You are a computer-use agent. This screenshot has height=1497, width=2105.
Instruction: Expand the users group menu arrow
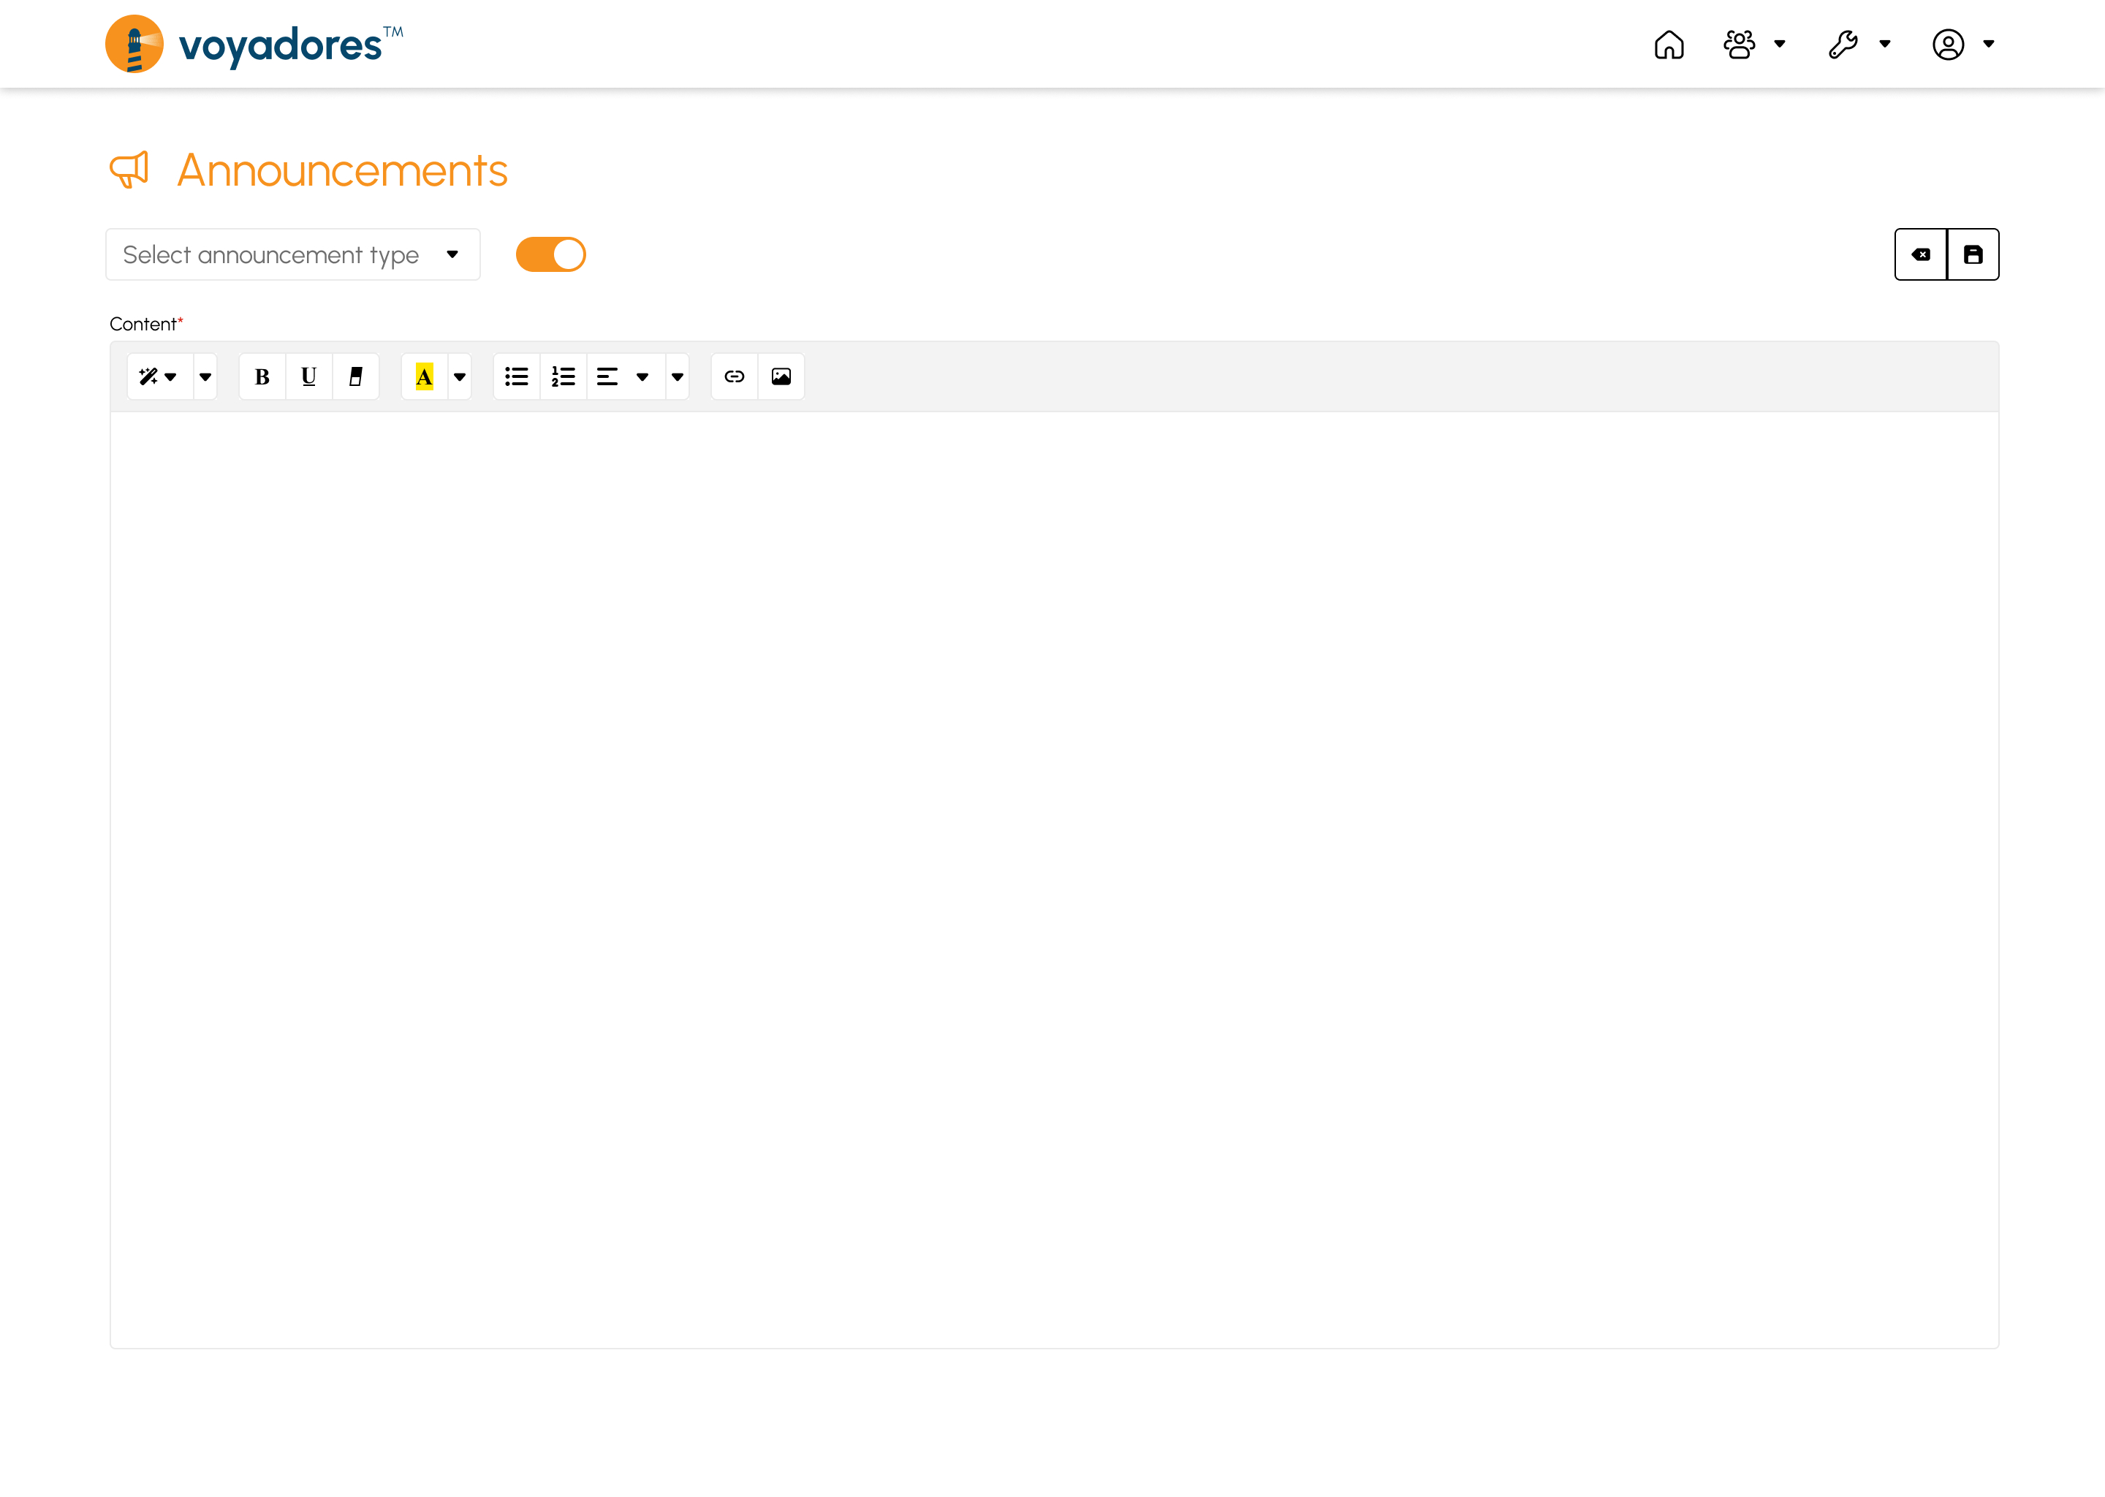pyautogui.click(x=1780, y=45)
